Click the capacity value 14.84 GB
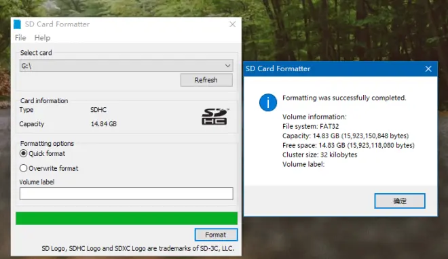 point(104,124)
